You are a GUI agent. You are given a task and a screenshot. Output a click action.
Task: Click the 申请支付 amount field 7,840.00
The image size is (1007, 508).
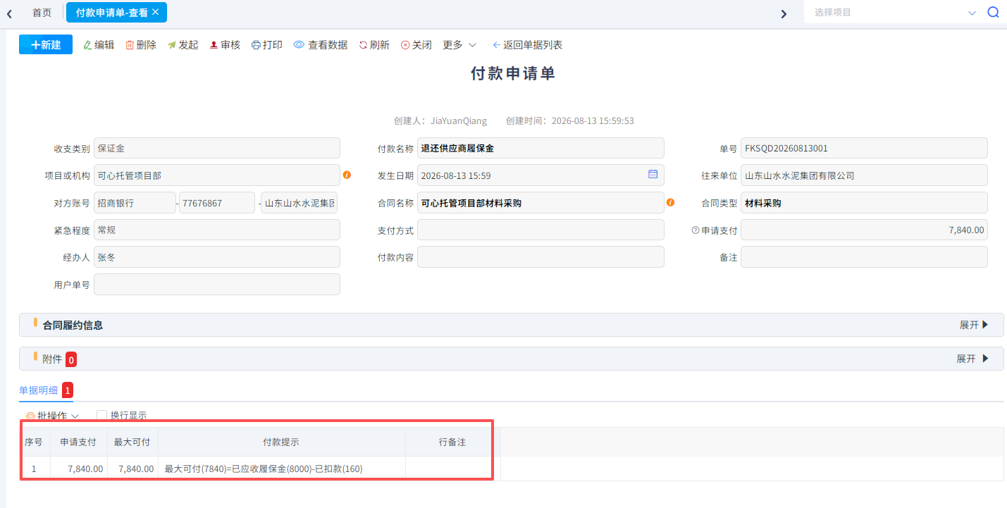(x=864, y=230)
